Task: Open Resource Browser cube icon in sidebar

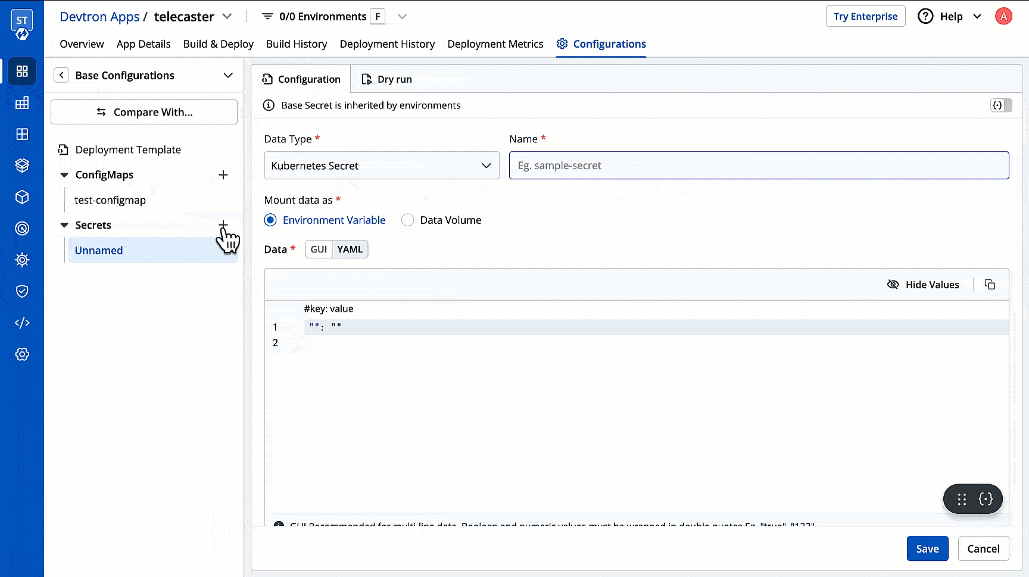Action: tap(22, 197)
